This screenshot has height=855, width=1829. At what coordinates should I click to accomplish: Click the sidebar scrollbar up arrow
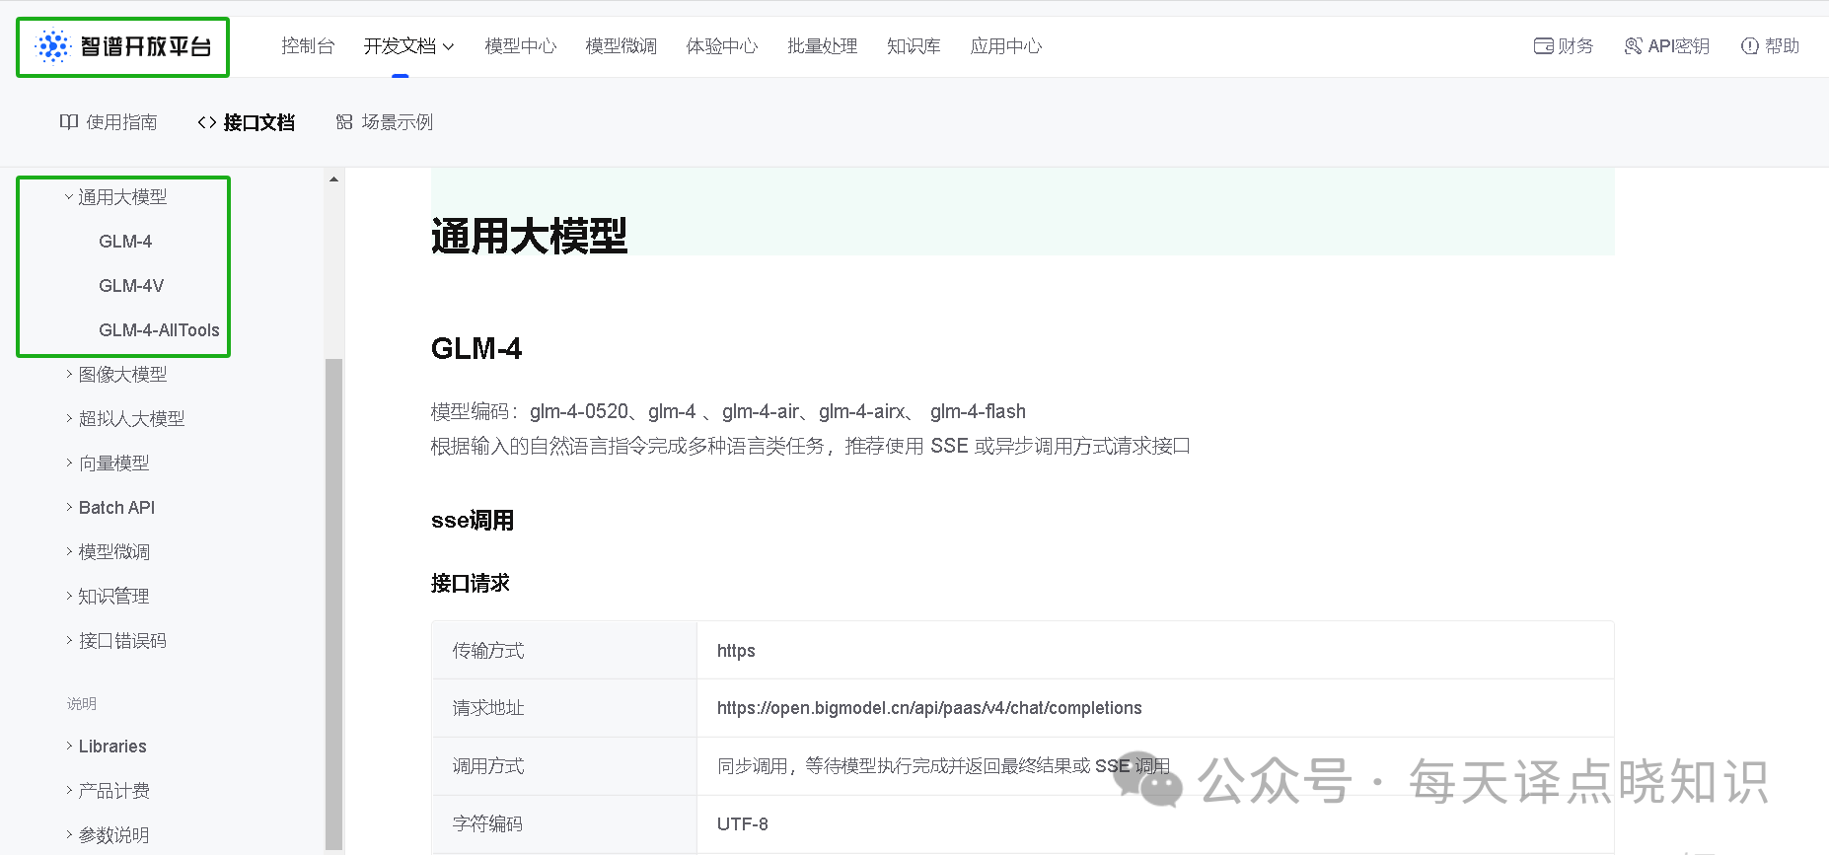333,179
